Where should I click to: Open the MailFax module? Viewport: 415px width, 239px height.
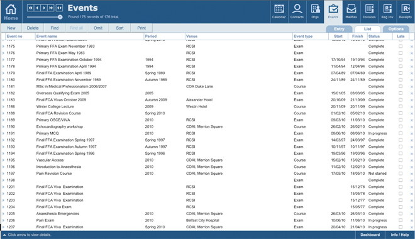(x=351, y=12)
